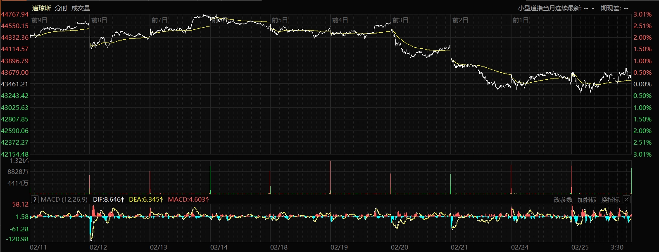659x252 pixels.
Task: Click the -61.28 MACD axis value
Action: coord(19,229)
